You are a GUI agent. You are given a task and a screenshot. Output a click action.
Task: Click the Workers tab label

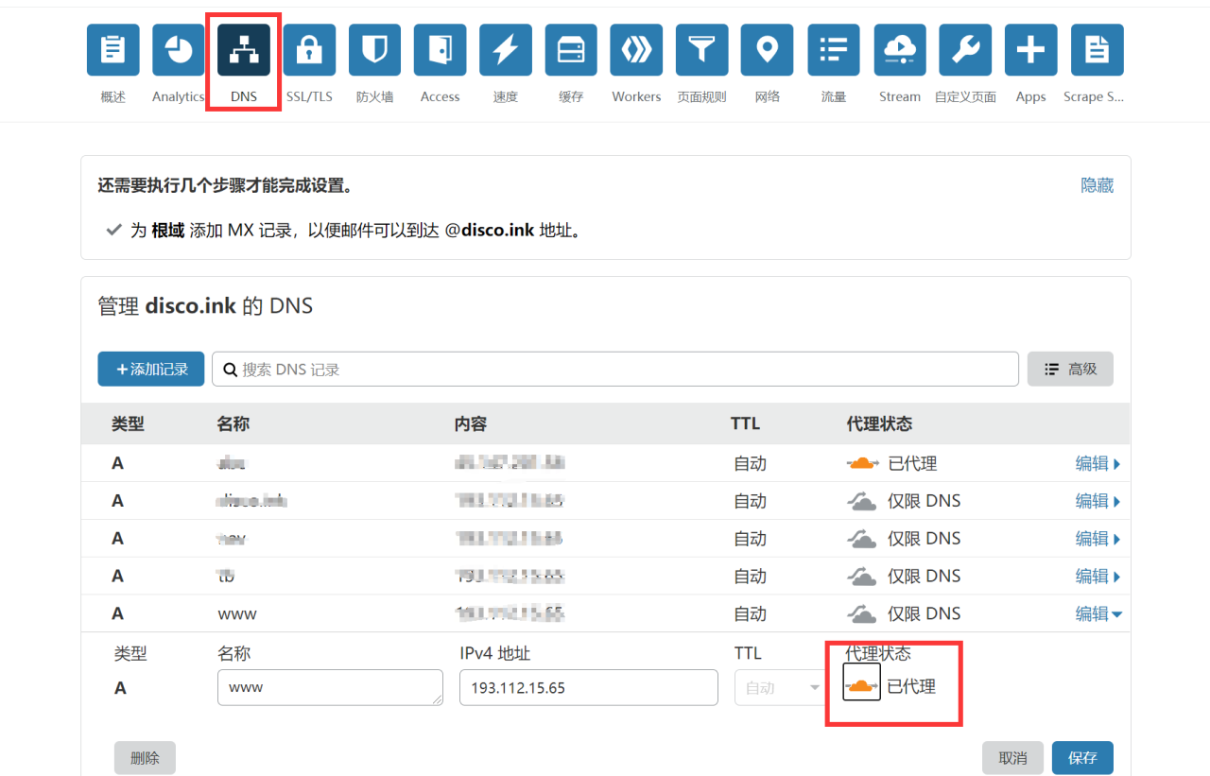pyautogui.click(x=636, y=96)
